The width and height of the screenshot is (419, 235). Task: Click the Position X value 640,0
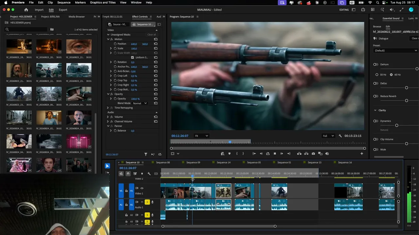[x=134, y=44]
